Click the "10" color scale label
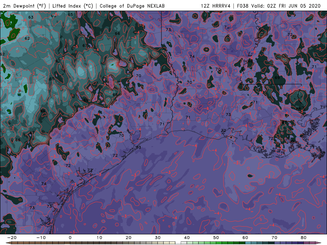327x245 pixels. click(99, 238)
